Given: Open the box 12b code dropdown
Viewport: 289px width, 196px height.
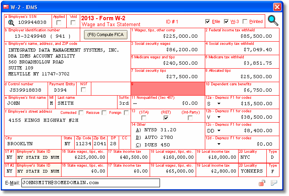Looking at the screenshot, I should [x=219, y=117].
